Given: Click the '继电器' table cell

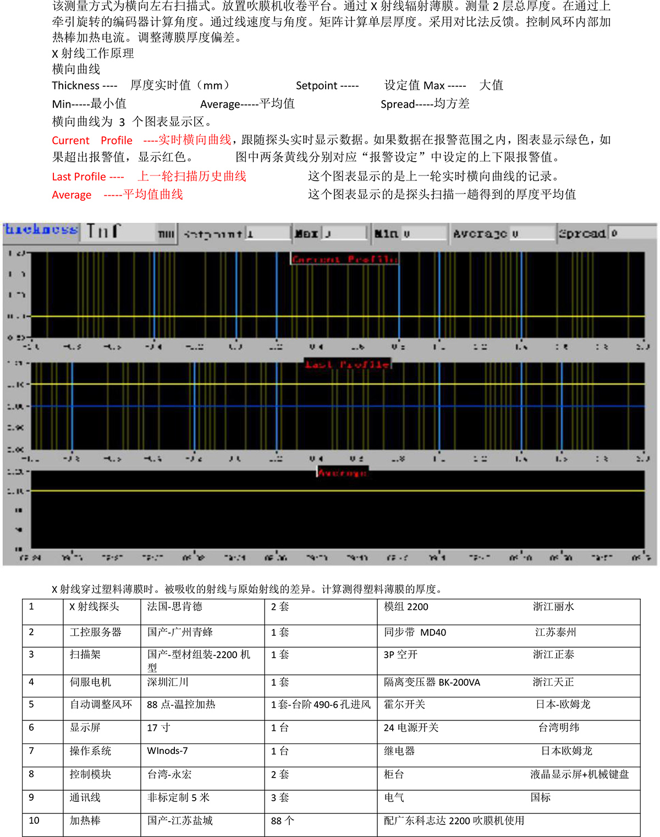Looking at the screenshot, I should [399, 751].
